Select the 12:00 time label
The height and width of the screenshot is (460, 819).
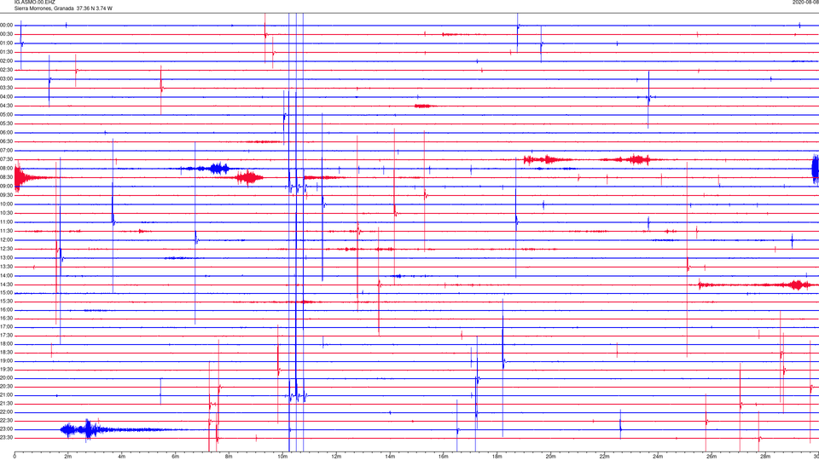[x=6, y=240]
